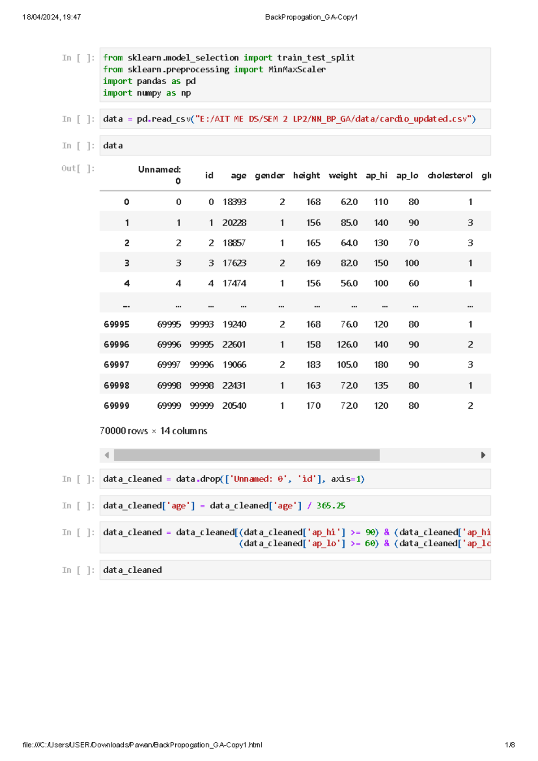Click the sklearn imports code cell
The image size is (538, 761).
[295, 75]
